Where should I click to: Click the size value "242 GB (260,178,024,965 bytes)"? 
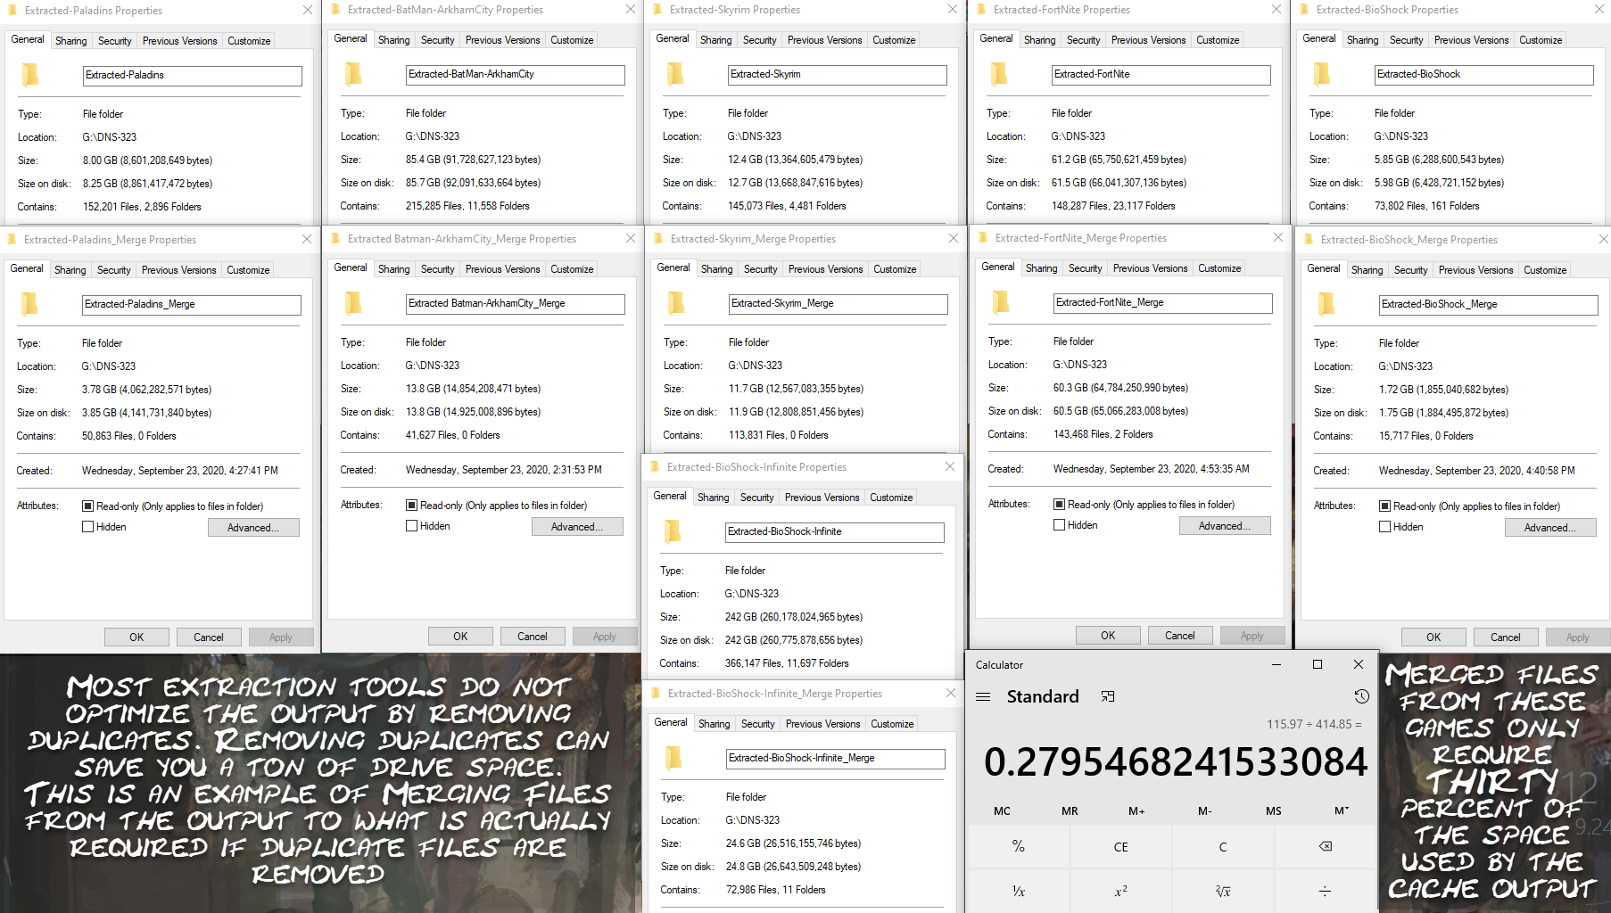click(794, 617)
